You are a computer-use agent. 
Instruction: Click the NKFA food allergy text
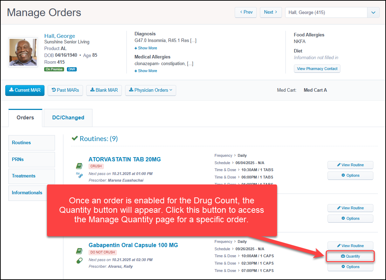(x=299, y=42)
